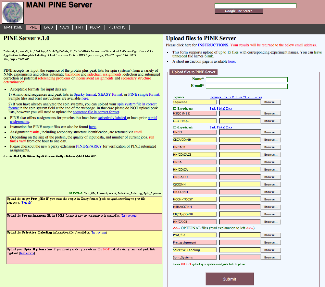Browse for the Spin_Systems file
This screenshot has width=325, height=287.
tap(270, 257)
